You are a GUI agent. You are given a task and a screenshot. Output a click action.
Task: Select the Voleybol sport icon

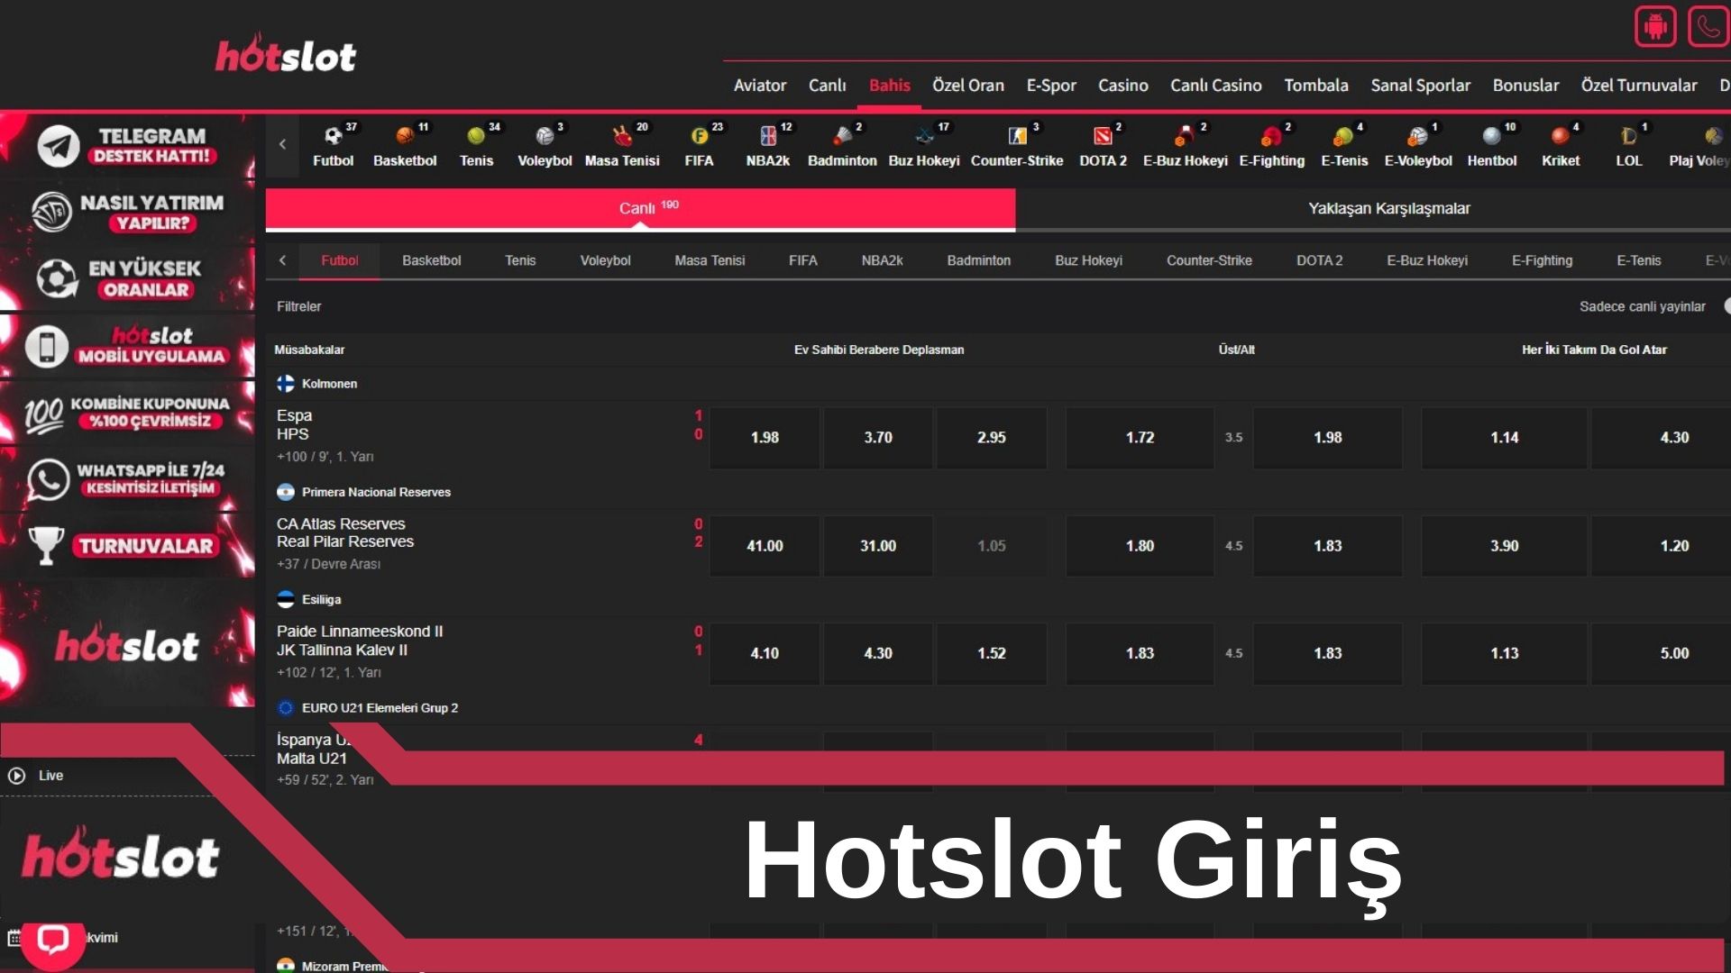(545, 136)
